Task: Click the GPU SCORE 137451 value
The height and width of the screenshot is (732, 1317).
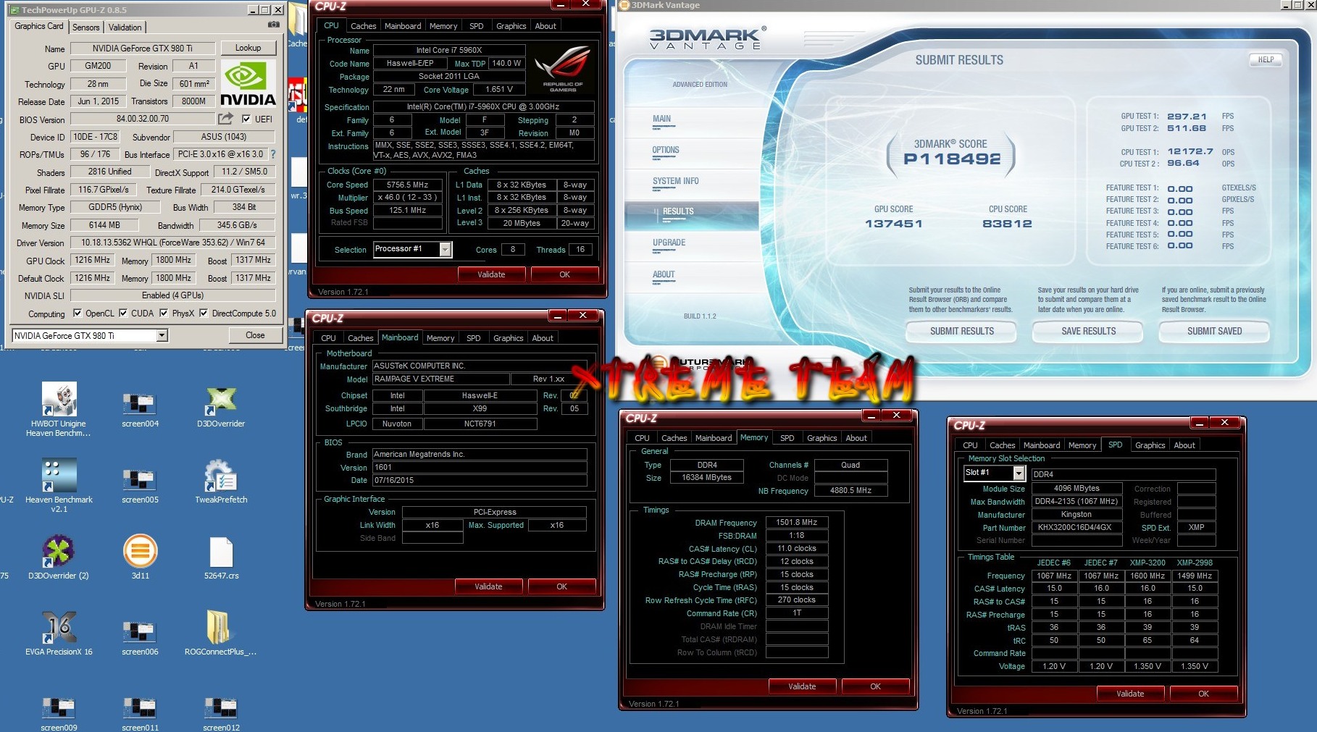Action: click(x=893, y=224)
